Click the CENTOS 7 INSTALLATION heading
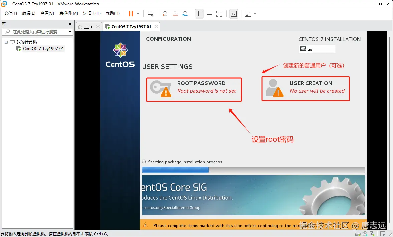Image resolution: width=393 pixels, height=237 pixels. point(329,39)
